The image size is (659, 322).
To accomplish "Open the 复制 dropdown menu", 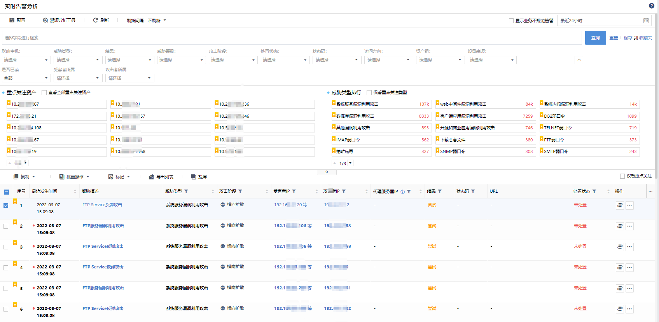I will 24,177.
